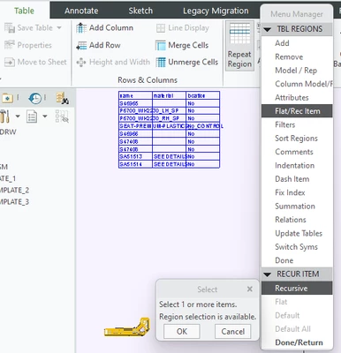The height and width of the screenshot is (353, 341).
Task: Open dropdown next to document display icon
Action: (45, 116)
